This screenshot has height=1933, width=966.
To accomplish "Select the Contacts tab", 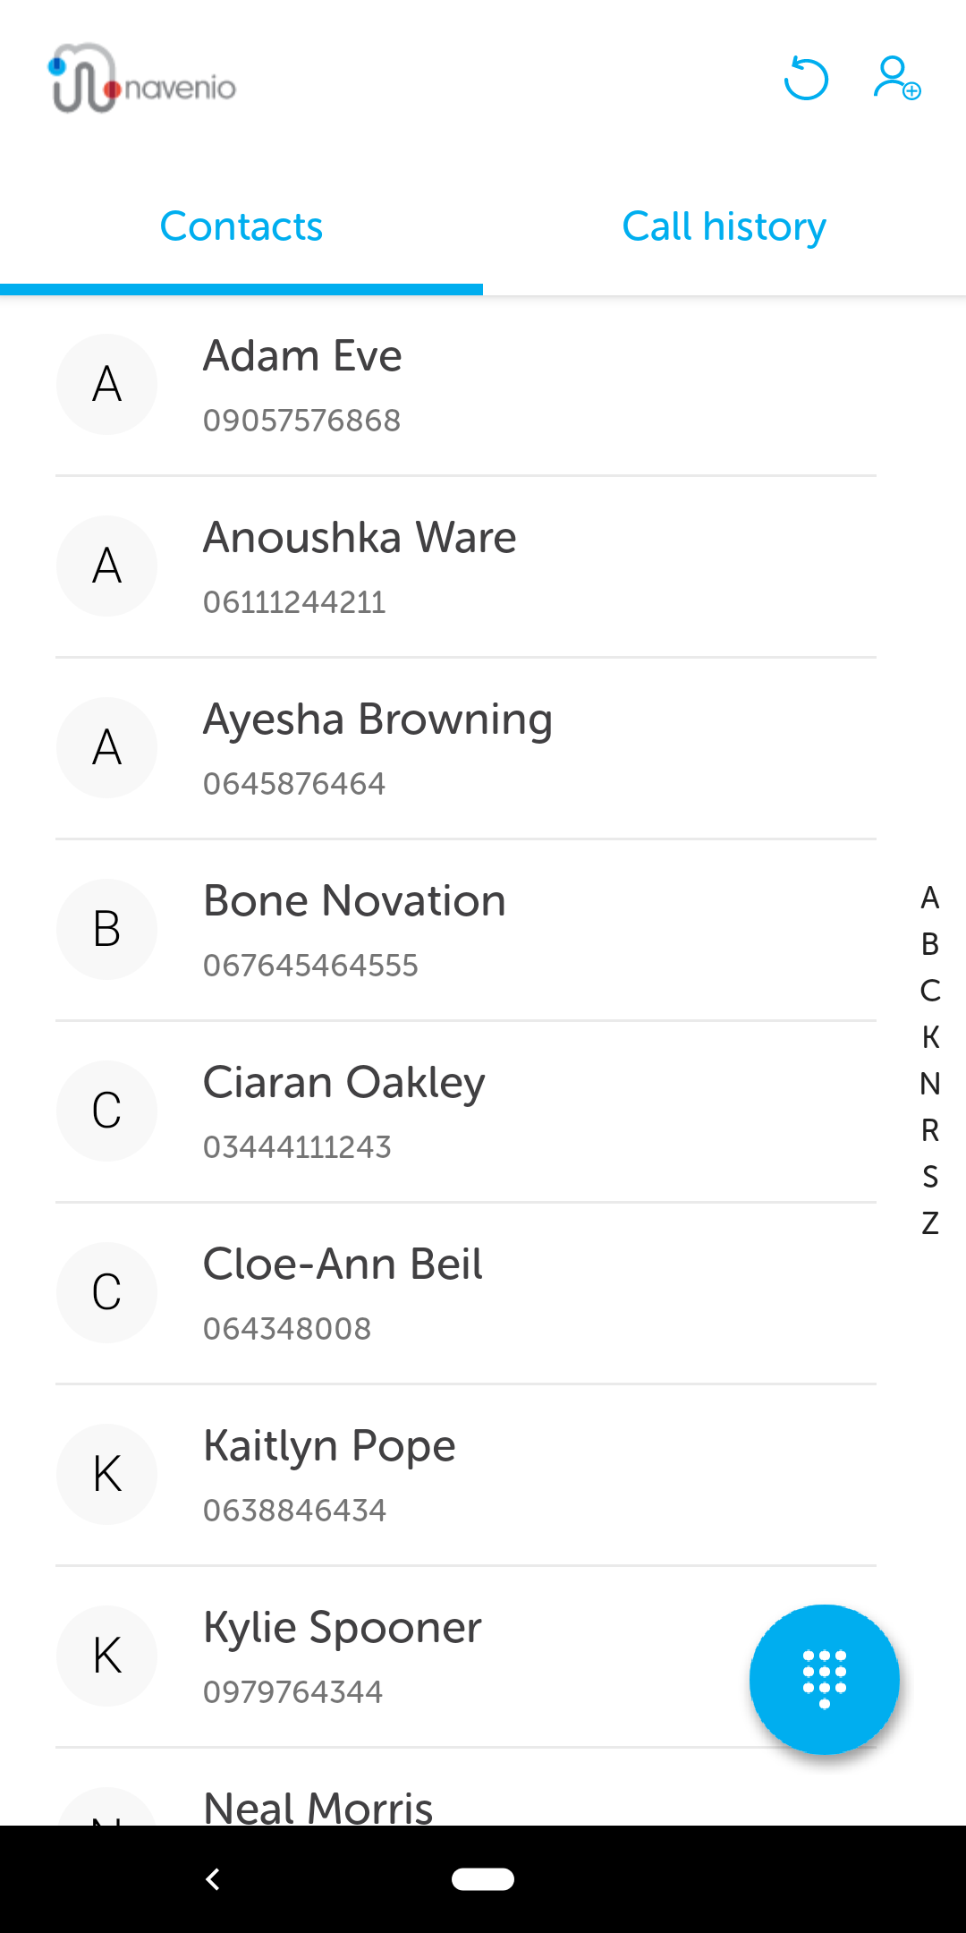I will [x=241, y=227].
